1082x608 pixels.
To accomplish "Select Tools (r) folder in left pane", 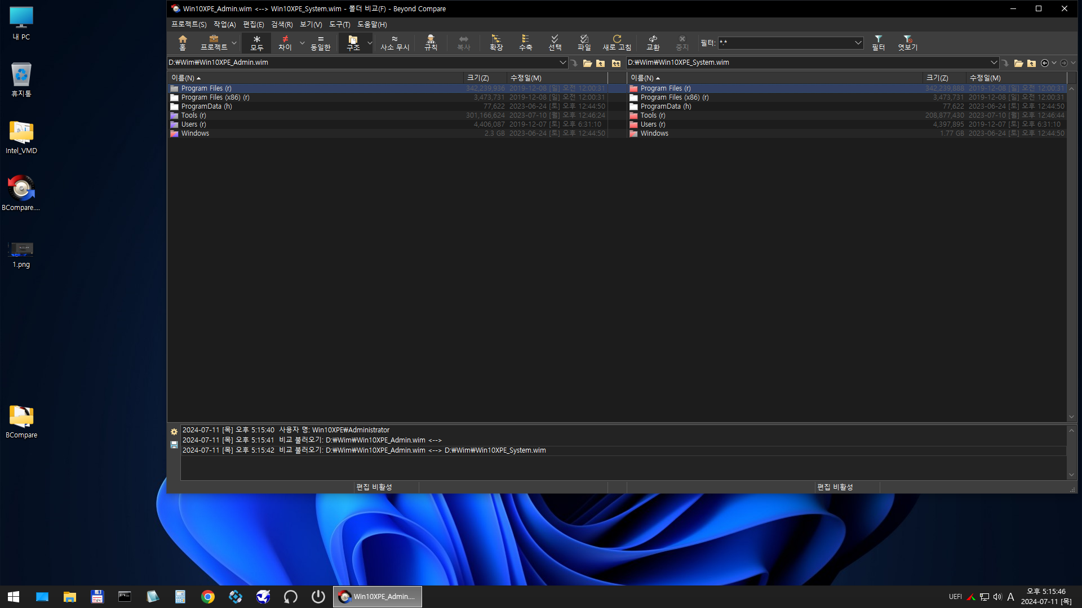I will tap(388, 115).
